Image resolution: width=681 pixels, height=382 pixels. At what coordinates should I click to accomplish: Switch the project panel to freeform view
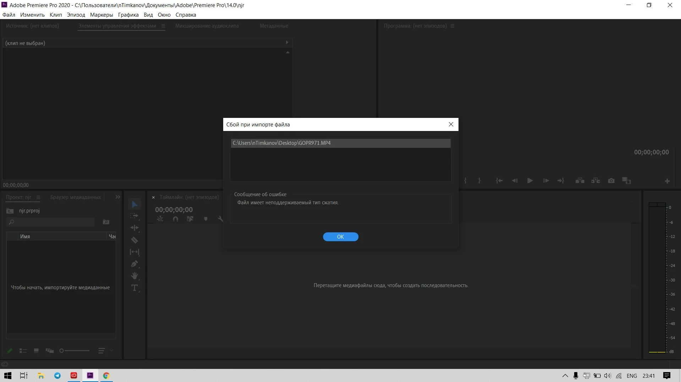[50, 350]
